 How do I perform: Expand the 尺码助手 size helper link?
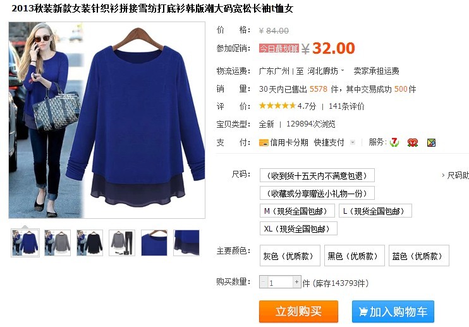[456, 175]
